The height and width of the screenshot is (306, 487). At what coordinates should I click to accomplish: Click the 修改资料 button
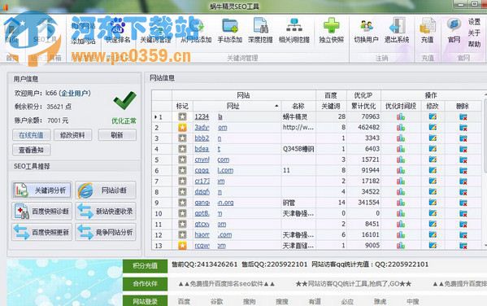(x=72, y=135)
